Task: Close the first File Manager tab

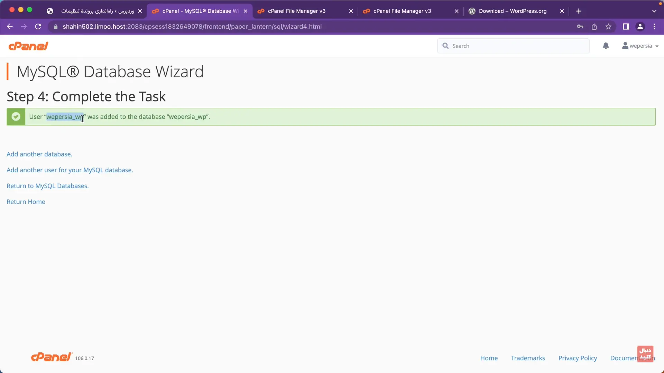Action: coord(351,11)
